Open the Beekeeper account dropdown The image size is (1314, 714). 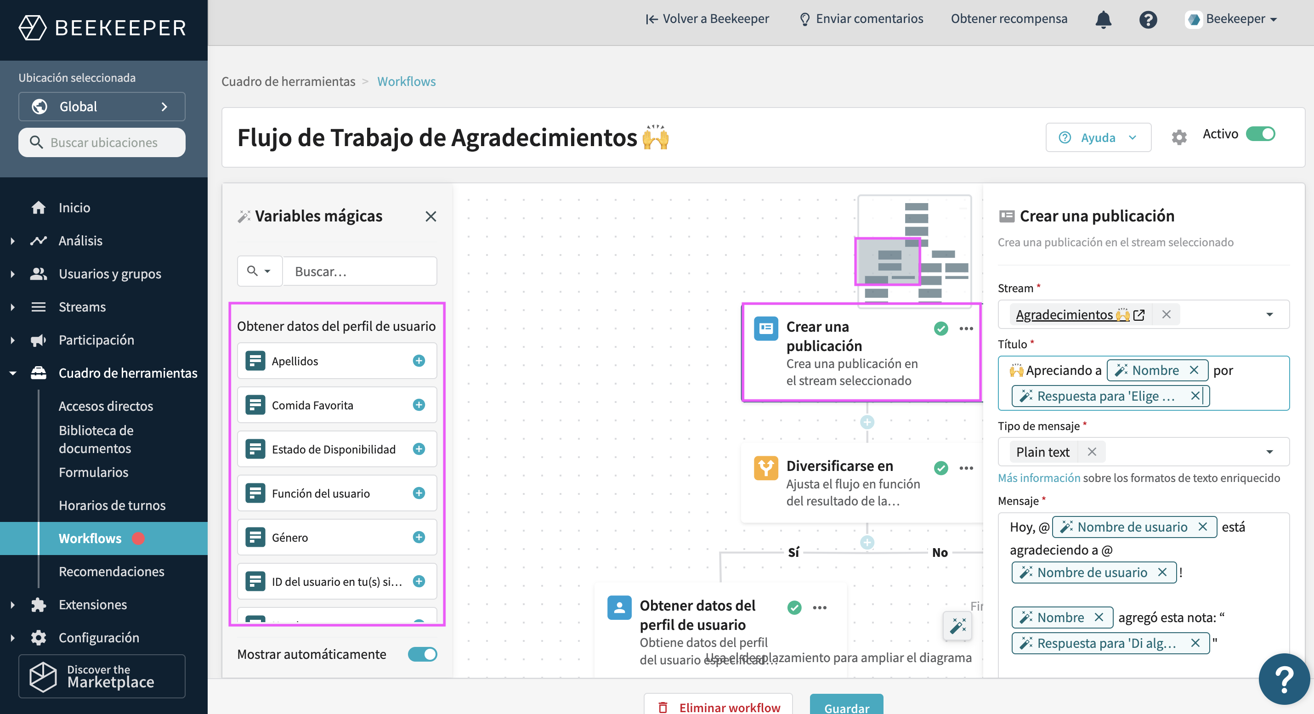(1231, 19)
